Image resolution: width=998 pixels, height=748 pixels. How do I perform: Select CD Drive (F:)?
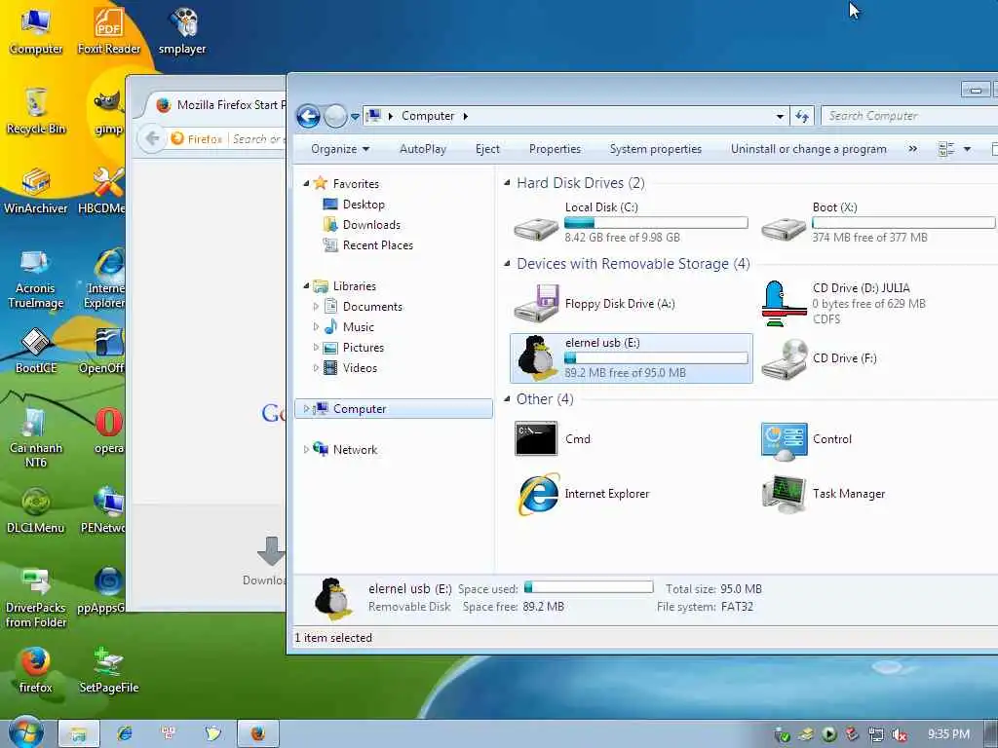[x=878, y=358]
